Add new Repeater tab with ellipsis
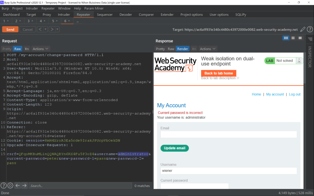The image size is (314, 196). pyautogui.click(x=78, y=21)
